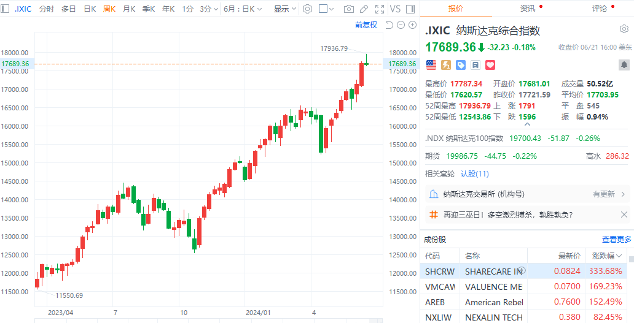Switch to 多日 chart view
Viewport: 634px width, 323px height.
pyautogui.click(x=68, y=9)
